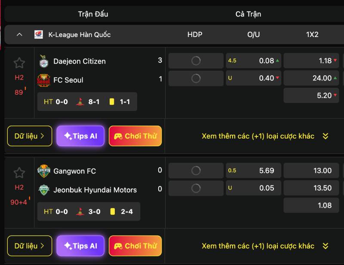This screenshot has height=265, width=344.
Task: Open Dữ liệu for Daejeon vs Seoul
Action: coord(30,136)
